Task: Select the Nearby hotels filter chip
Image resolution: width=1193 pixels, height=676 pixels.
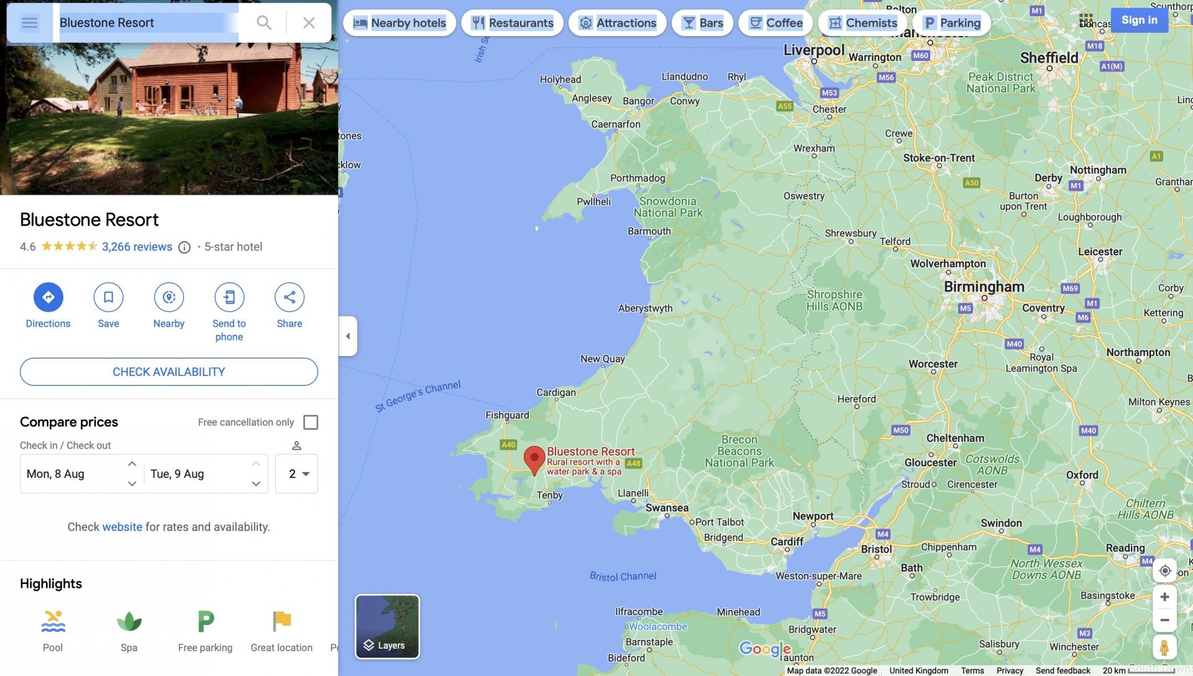Action: click(400, 23)
